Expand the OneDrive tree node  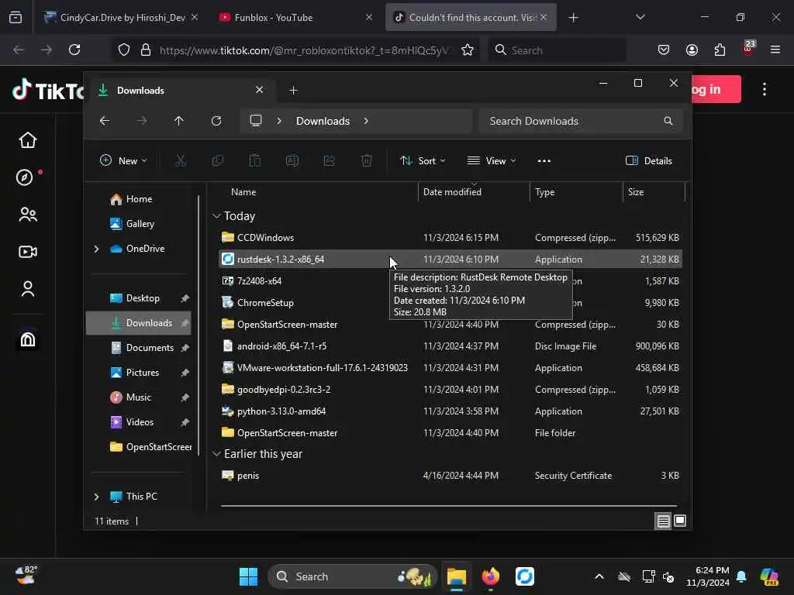(96, 249)
